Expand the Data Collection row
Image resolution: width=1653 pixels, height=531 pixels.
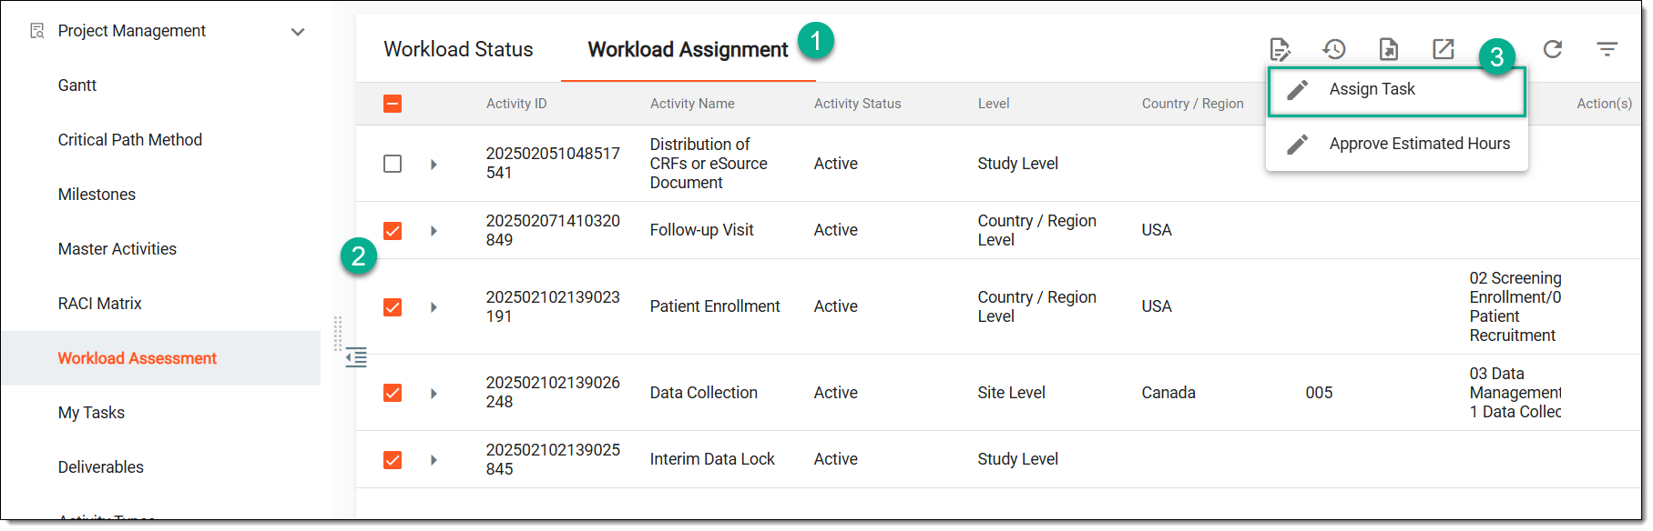[x=434, y=394]
